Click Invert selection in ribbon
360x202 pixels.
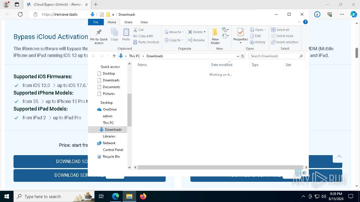pyautogui.click(x=285, y=42)
